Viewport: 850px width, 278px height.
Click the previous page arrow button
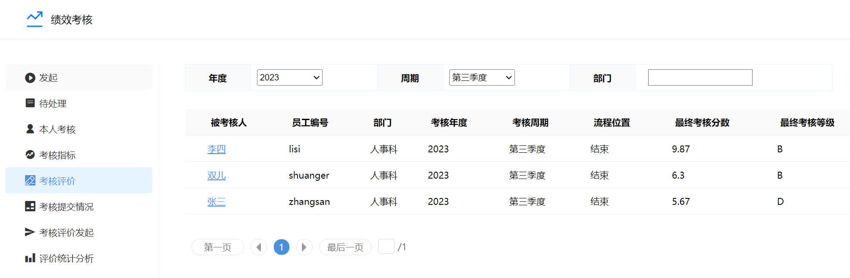point(259,247)
